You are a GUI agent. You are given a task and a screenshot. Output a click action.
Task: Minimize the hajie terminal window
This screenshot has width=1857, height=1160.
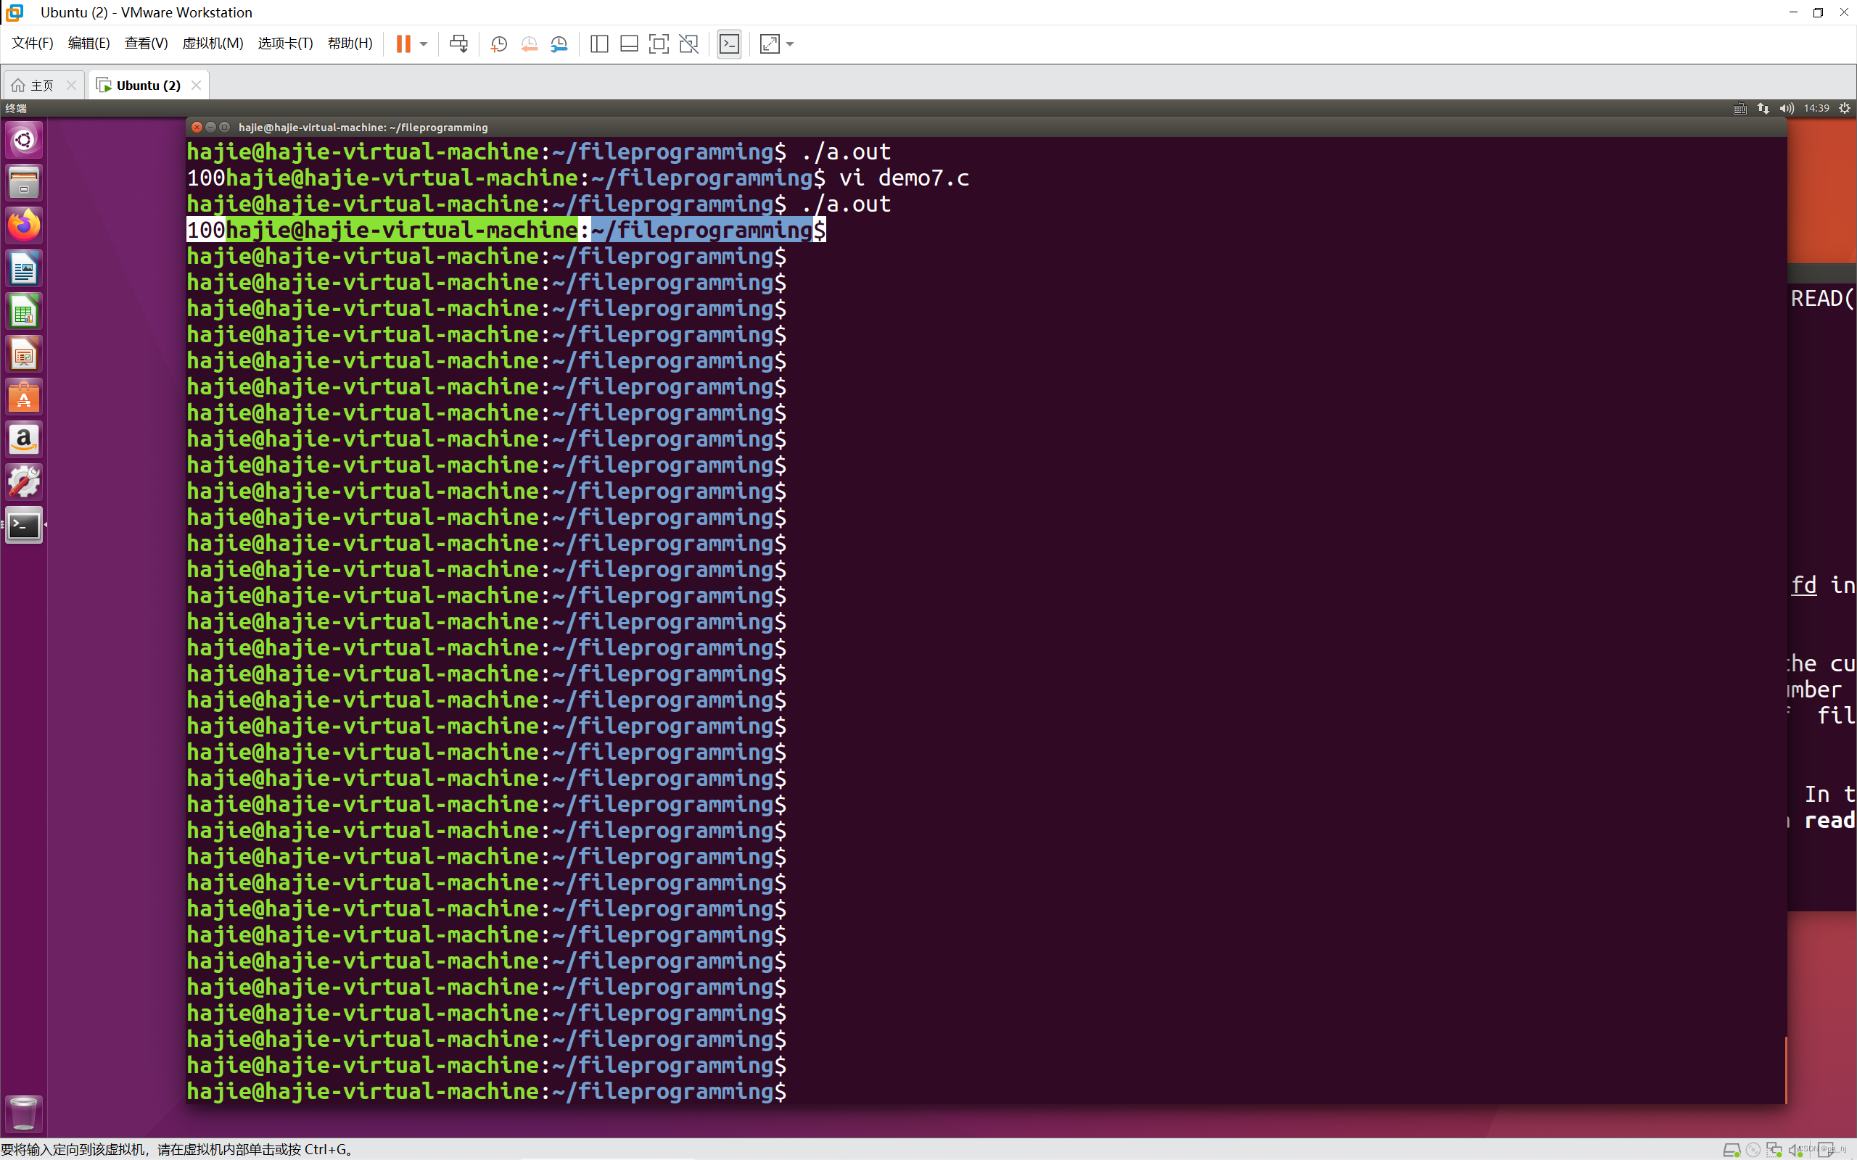[x=210, y=128]
